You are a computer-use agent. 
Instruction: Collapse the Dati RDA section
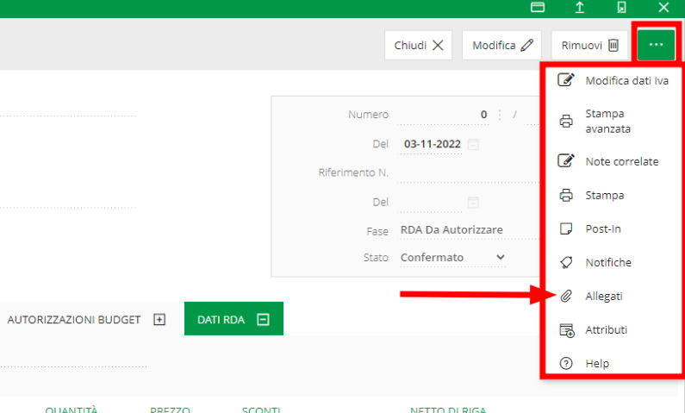pyautogui.click(x=264, y=319)
